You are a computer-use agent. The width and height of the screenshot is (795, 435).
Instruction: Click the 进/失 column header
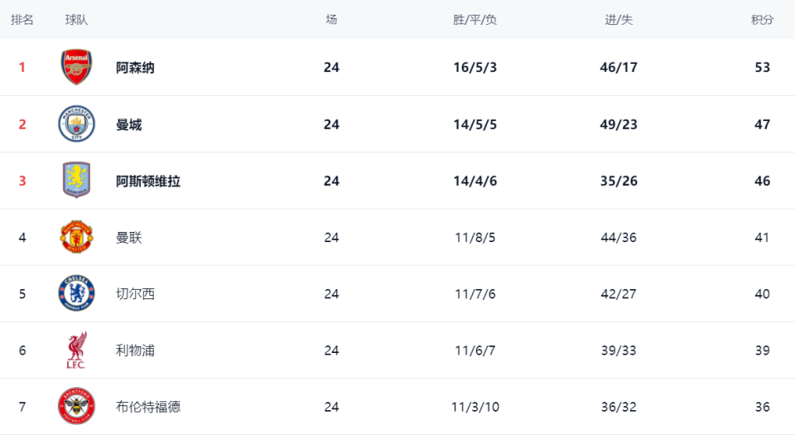pos(619,20)
